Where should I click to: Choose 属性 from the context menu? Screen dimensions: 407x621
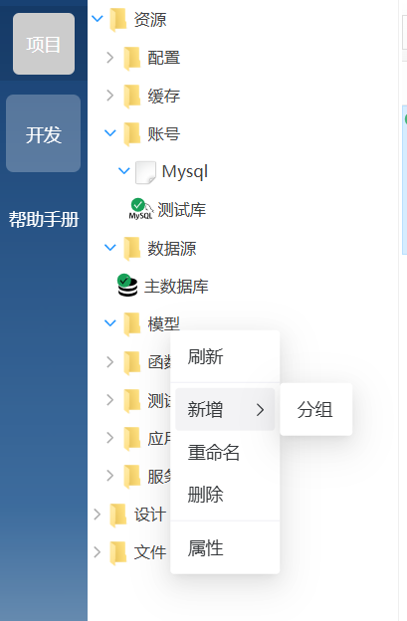225,548
